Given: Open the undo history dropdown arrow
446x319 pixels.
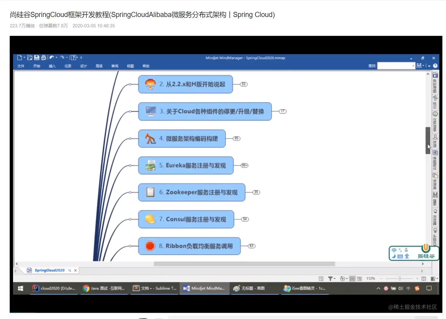Looking at the screenshot, I should coord(56,57).
